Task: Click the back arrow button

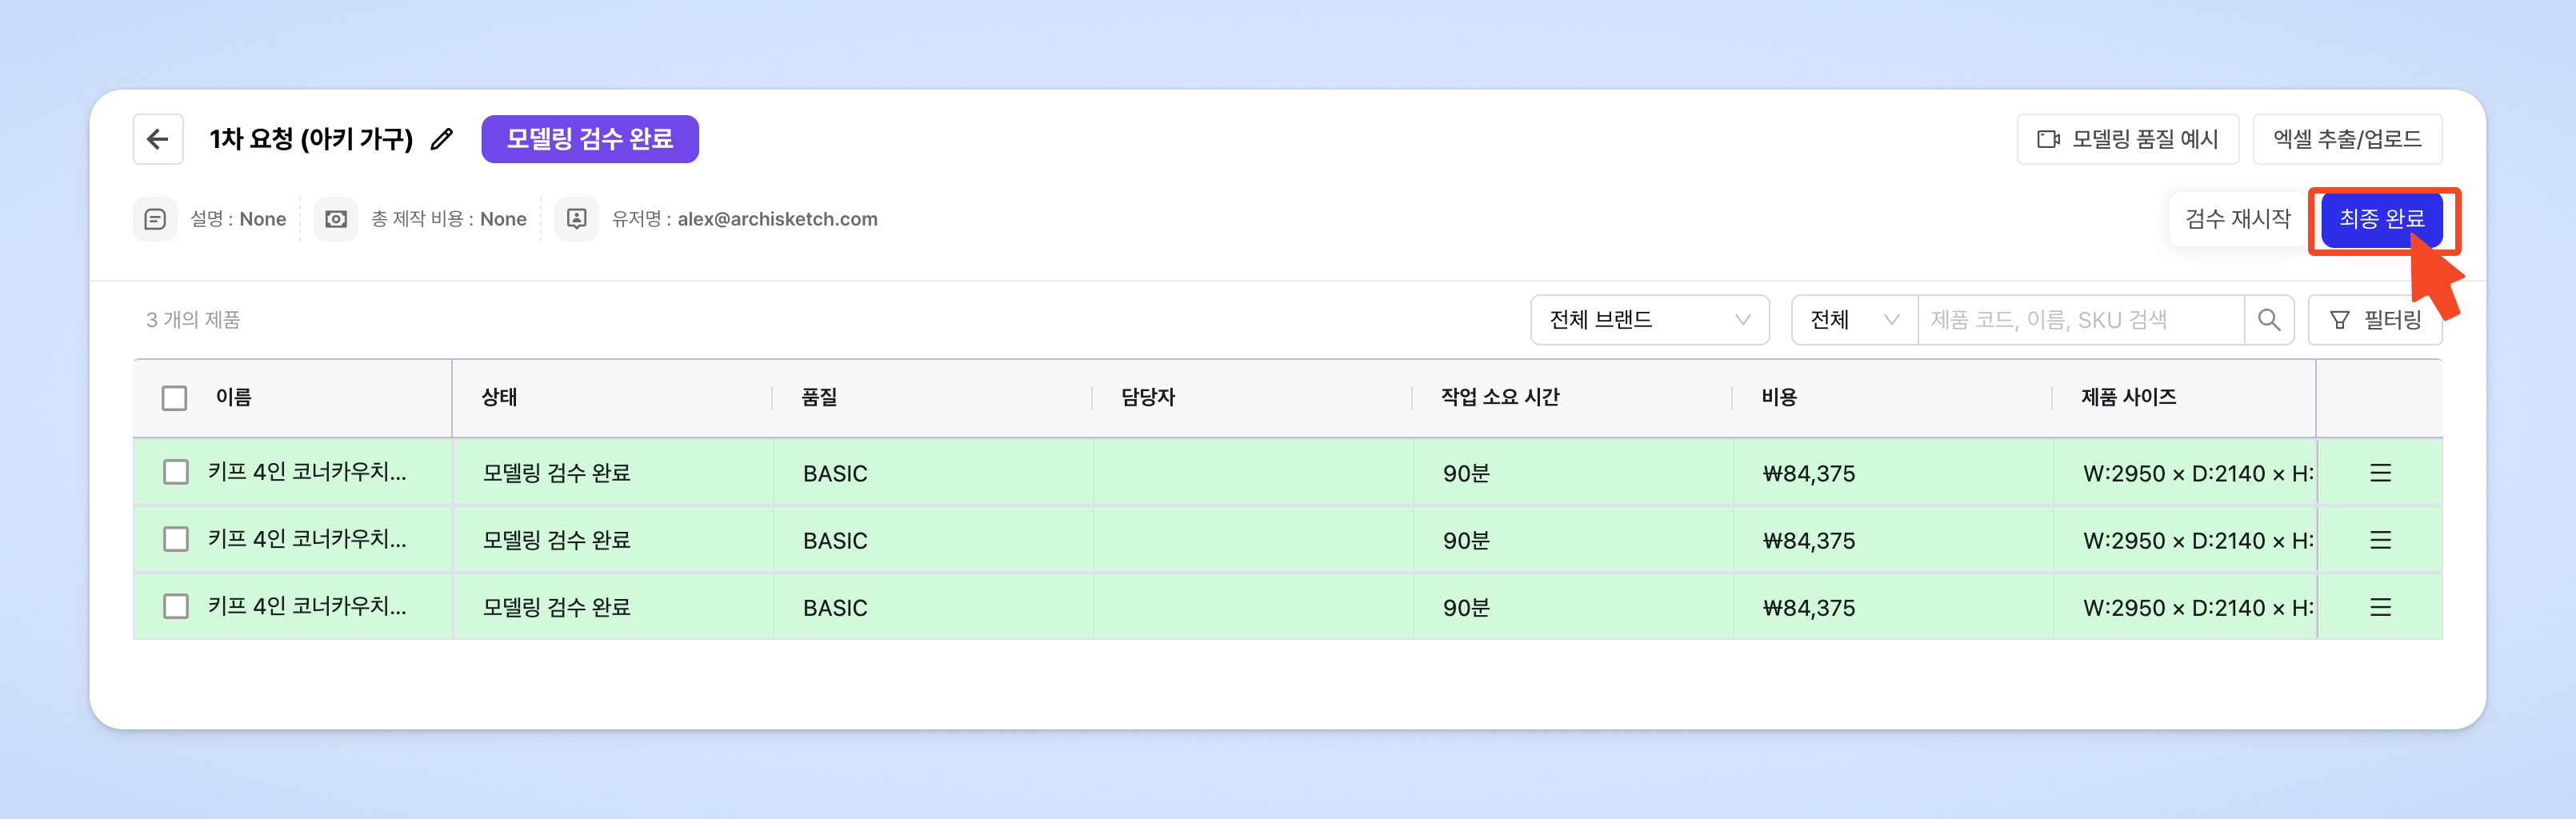Action: [158, 139]
